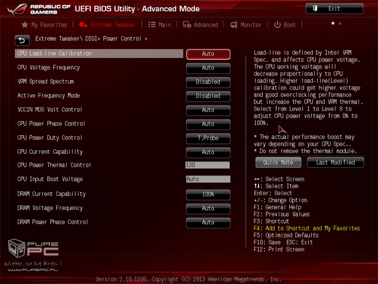Click the Main list icon

pos(152,25)
